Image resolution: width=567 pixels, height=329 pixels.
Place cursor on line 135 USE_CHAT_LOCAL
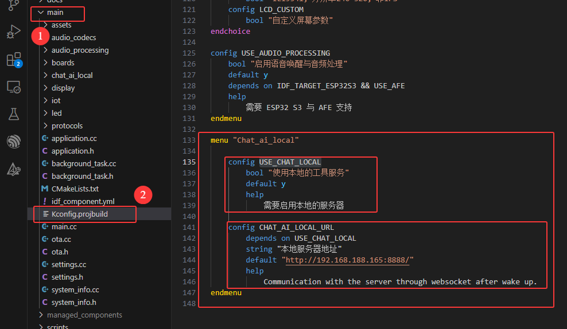[x=290, y=162]
